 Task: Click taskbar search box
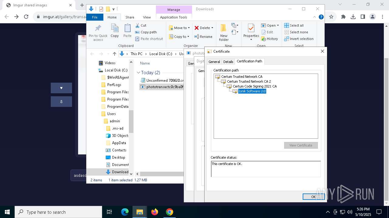click(58, 212)
